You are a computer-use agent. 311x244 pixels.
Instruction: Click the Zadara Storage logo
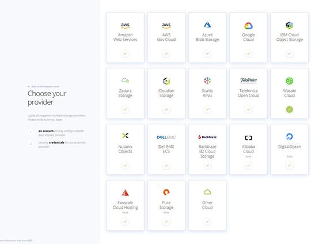125,80
